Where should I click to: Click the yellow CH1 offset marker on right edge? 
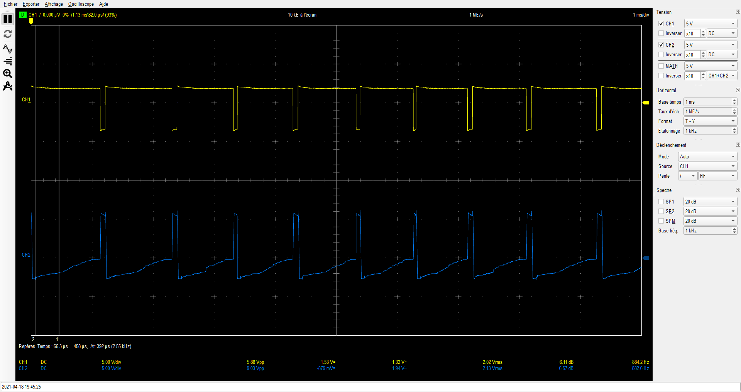[646, 103]
